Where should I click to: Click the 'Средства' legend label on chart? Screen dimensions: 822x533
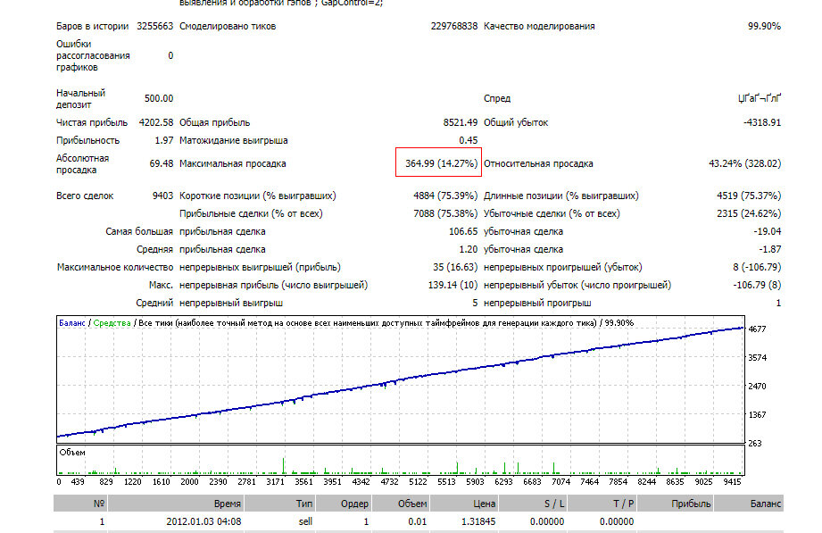(x=112, y=323)
